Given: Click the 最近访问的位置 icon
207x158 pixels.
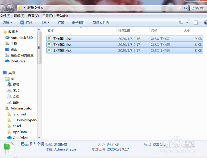Looking at the screenshot, I should (7, 55).
